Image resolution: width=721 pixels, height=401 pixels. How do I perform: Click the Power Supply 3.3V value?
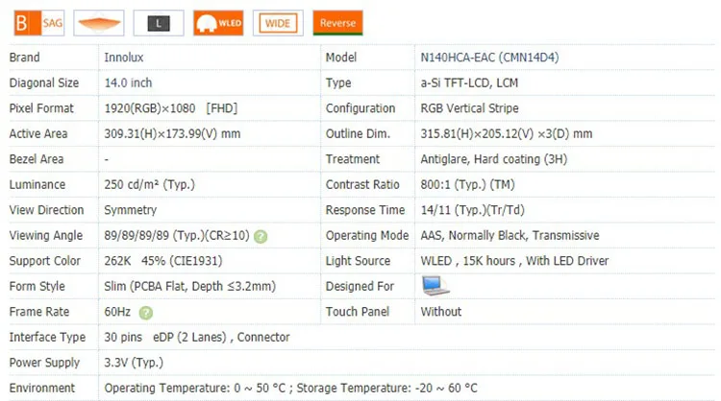point(133,363)
